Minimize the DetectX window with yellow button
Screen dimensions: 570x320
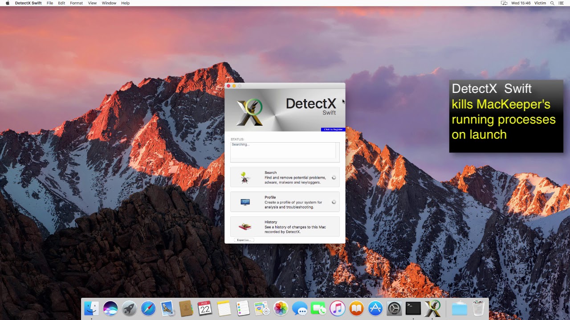tap(234, 86)
